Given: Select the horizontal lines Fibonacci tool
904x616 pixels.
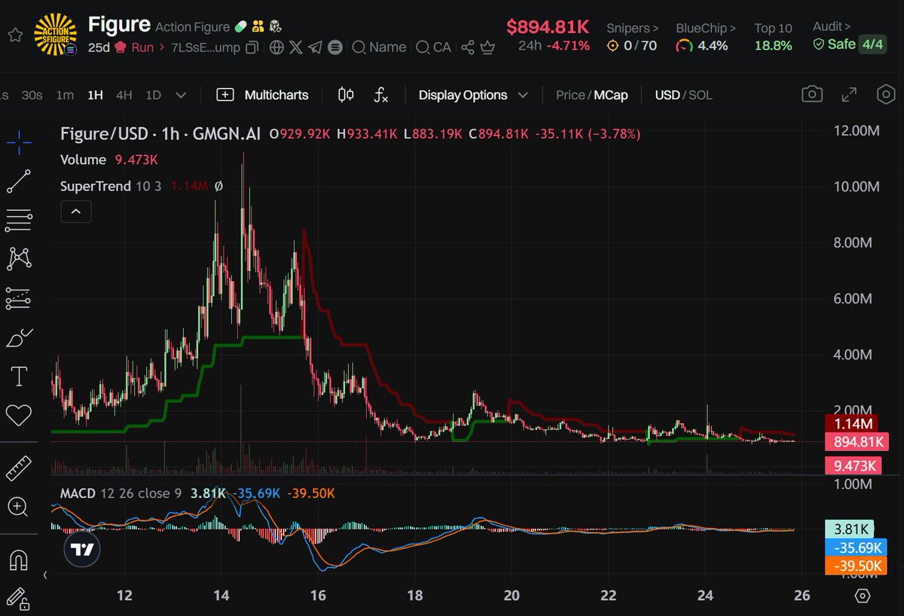Looking at the screenshot, I should coord(19,220).
